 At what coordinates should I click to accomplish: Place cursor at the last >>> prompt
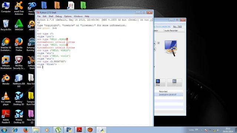tap(43, 67)
